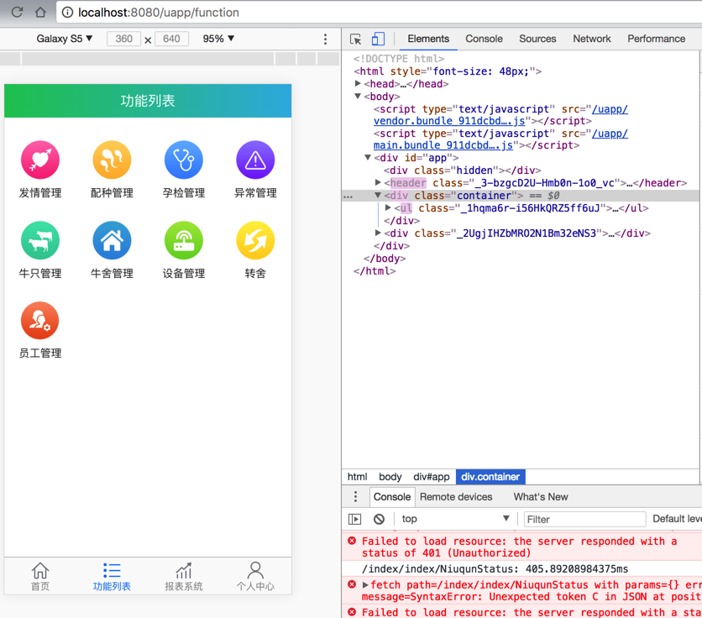Reload the page with browser refresh icon
The width and height of the screenshot is (702, 618).
coord(17,12)
